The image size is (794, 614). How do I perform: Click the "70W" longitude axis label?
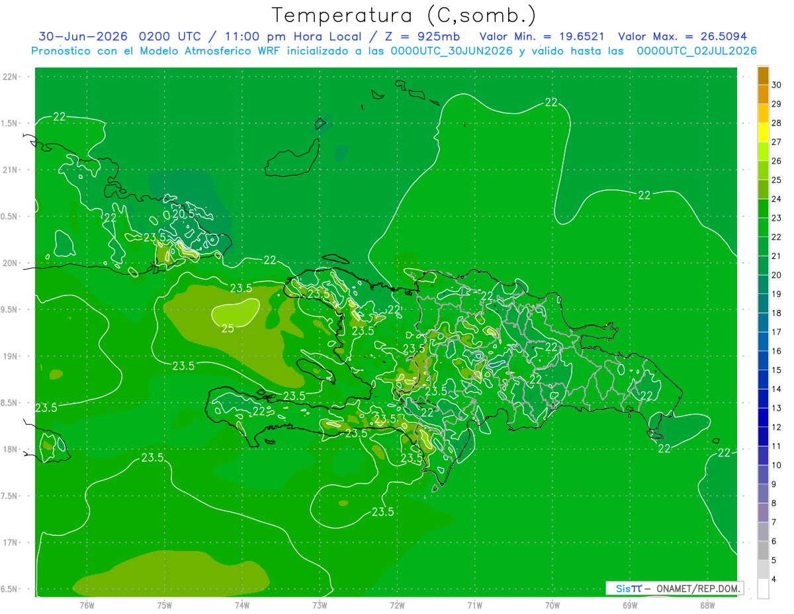[x=552, y=605]
